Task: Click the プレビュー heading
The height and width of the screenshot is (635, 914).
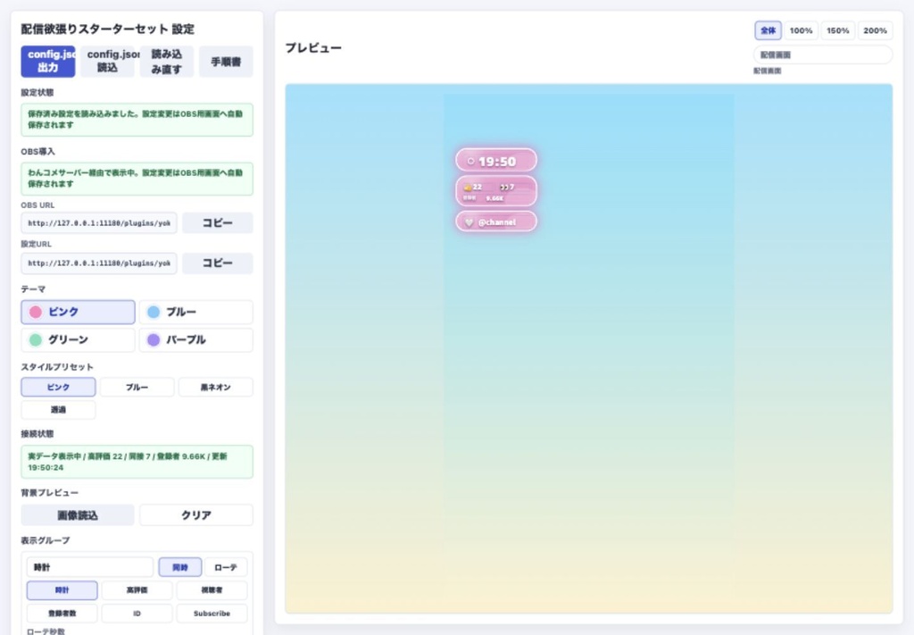Action: click(x=313, y=48)
